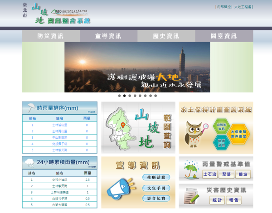Click station 北投小油坑 in 24-hour table

[60, 180]
